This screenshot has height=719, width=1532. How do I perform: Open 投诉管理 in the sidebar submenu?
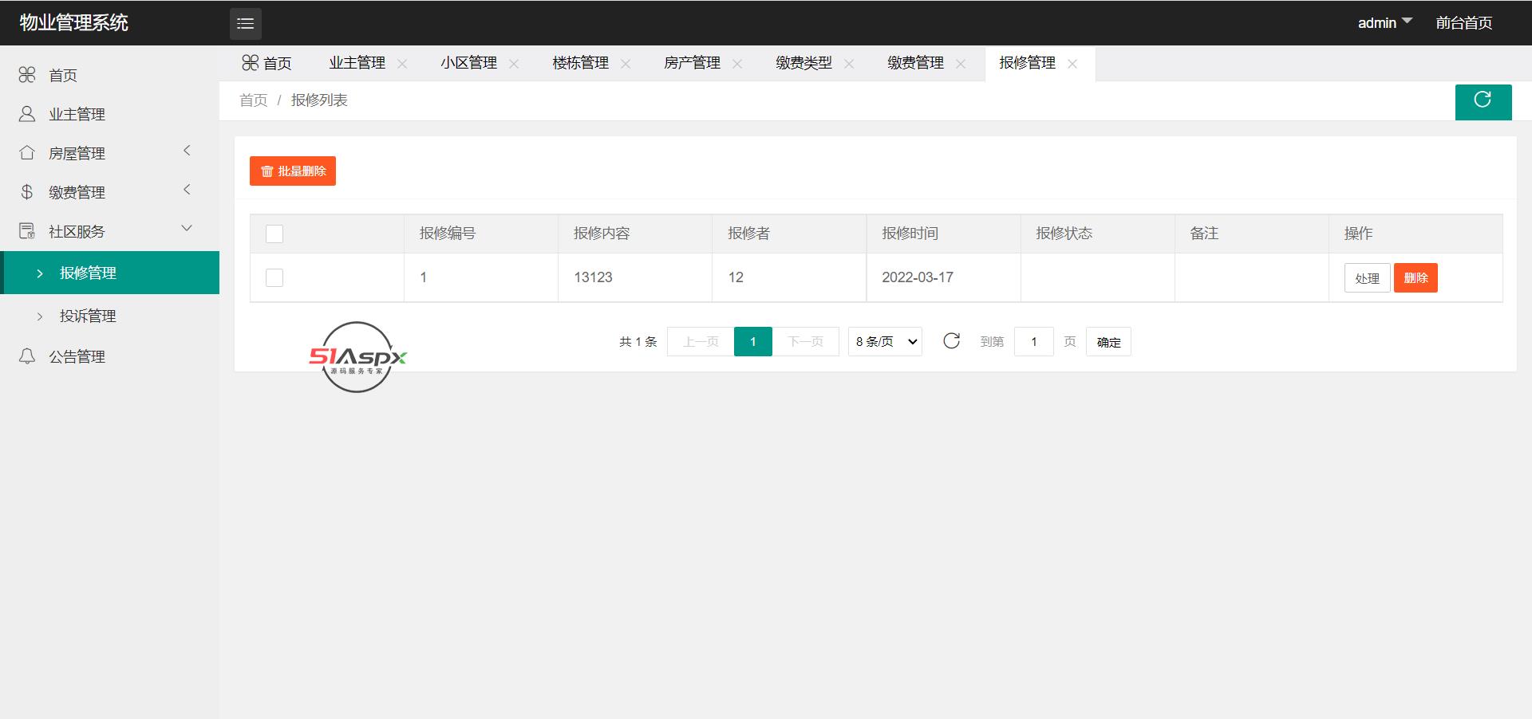(88, 316)
